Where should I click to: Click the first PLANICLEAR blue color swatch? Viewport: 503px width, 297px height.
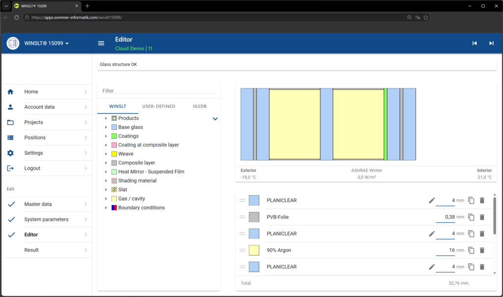(254, 200)
